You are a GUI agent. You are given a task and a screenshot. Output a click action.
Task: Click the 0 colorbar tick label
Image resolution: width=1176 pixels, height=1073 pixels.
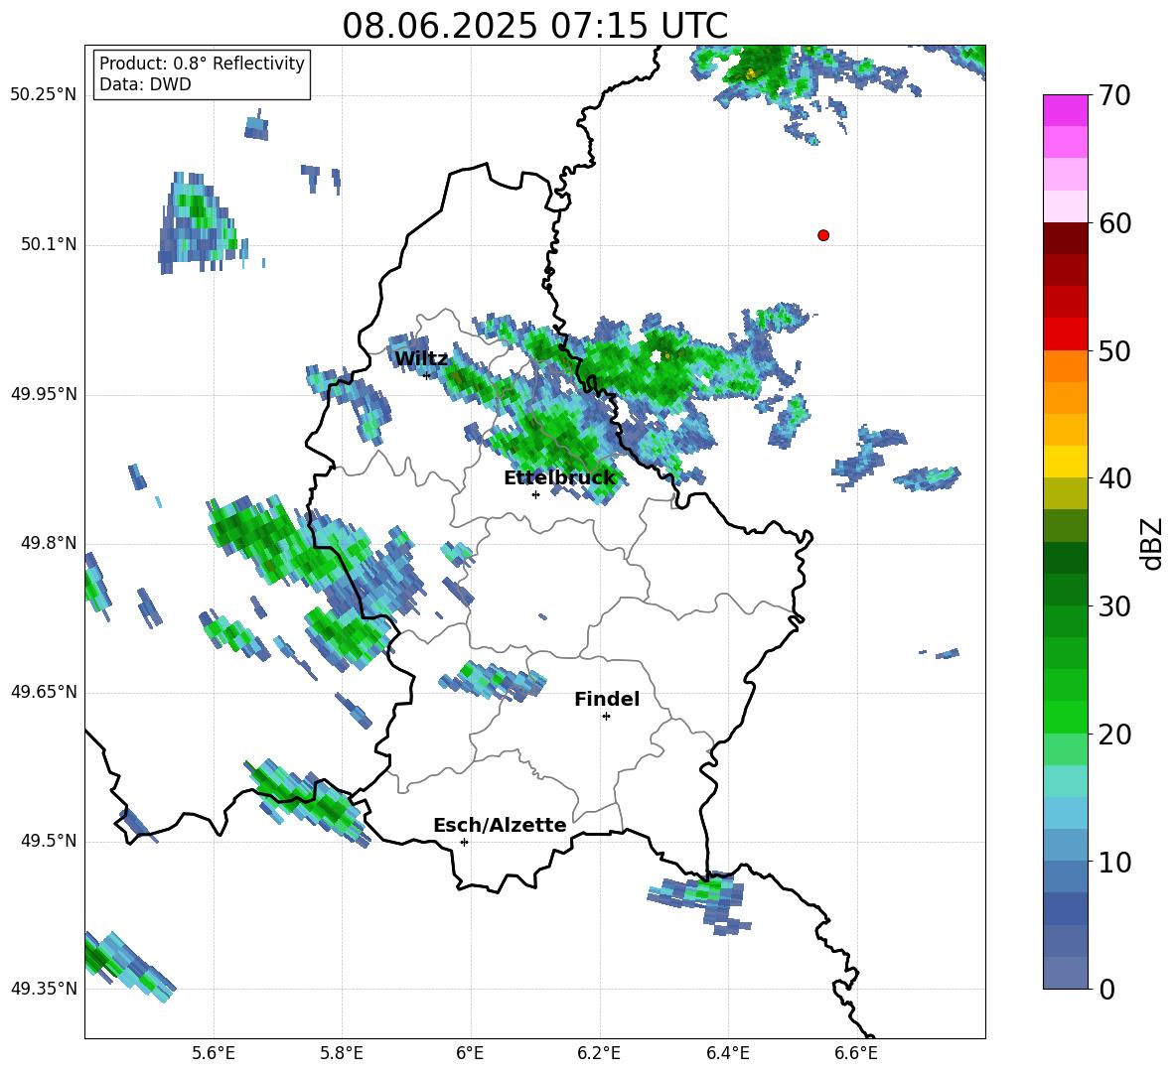click(1107, 990)
